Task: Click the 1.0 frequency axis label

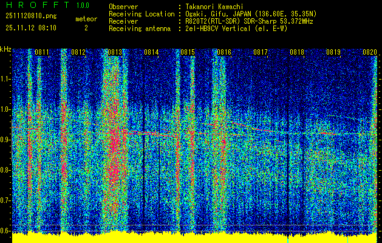Action: coord(5,109)
